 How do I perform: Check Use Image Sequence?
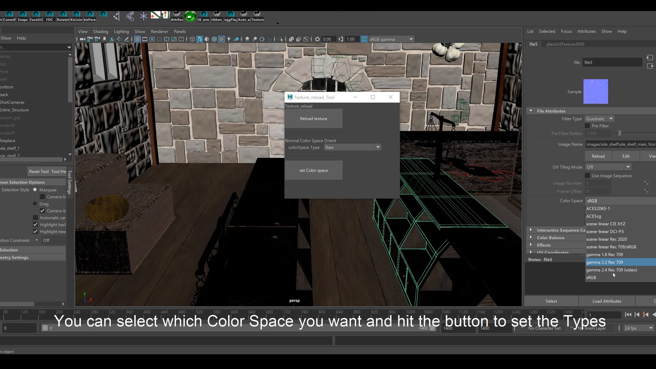pos(587,176)
